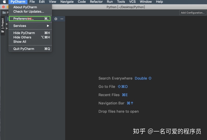Open the Navigate menu

(x=67, y=2)
